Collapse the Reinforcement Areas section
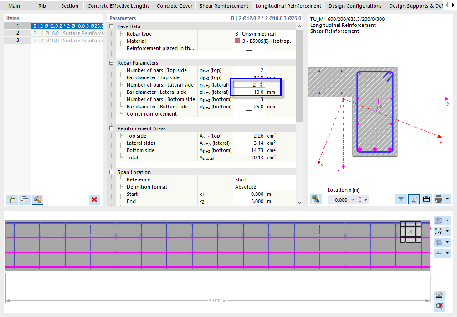The width and height of the screenshot is (457, 317). [111, 128]
